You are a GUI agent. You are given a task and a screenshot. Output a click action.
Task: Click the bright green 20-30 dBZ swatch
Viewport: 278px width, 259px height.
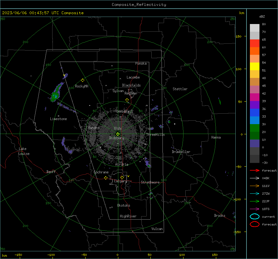coord(255,128)
